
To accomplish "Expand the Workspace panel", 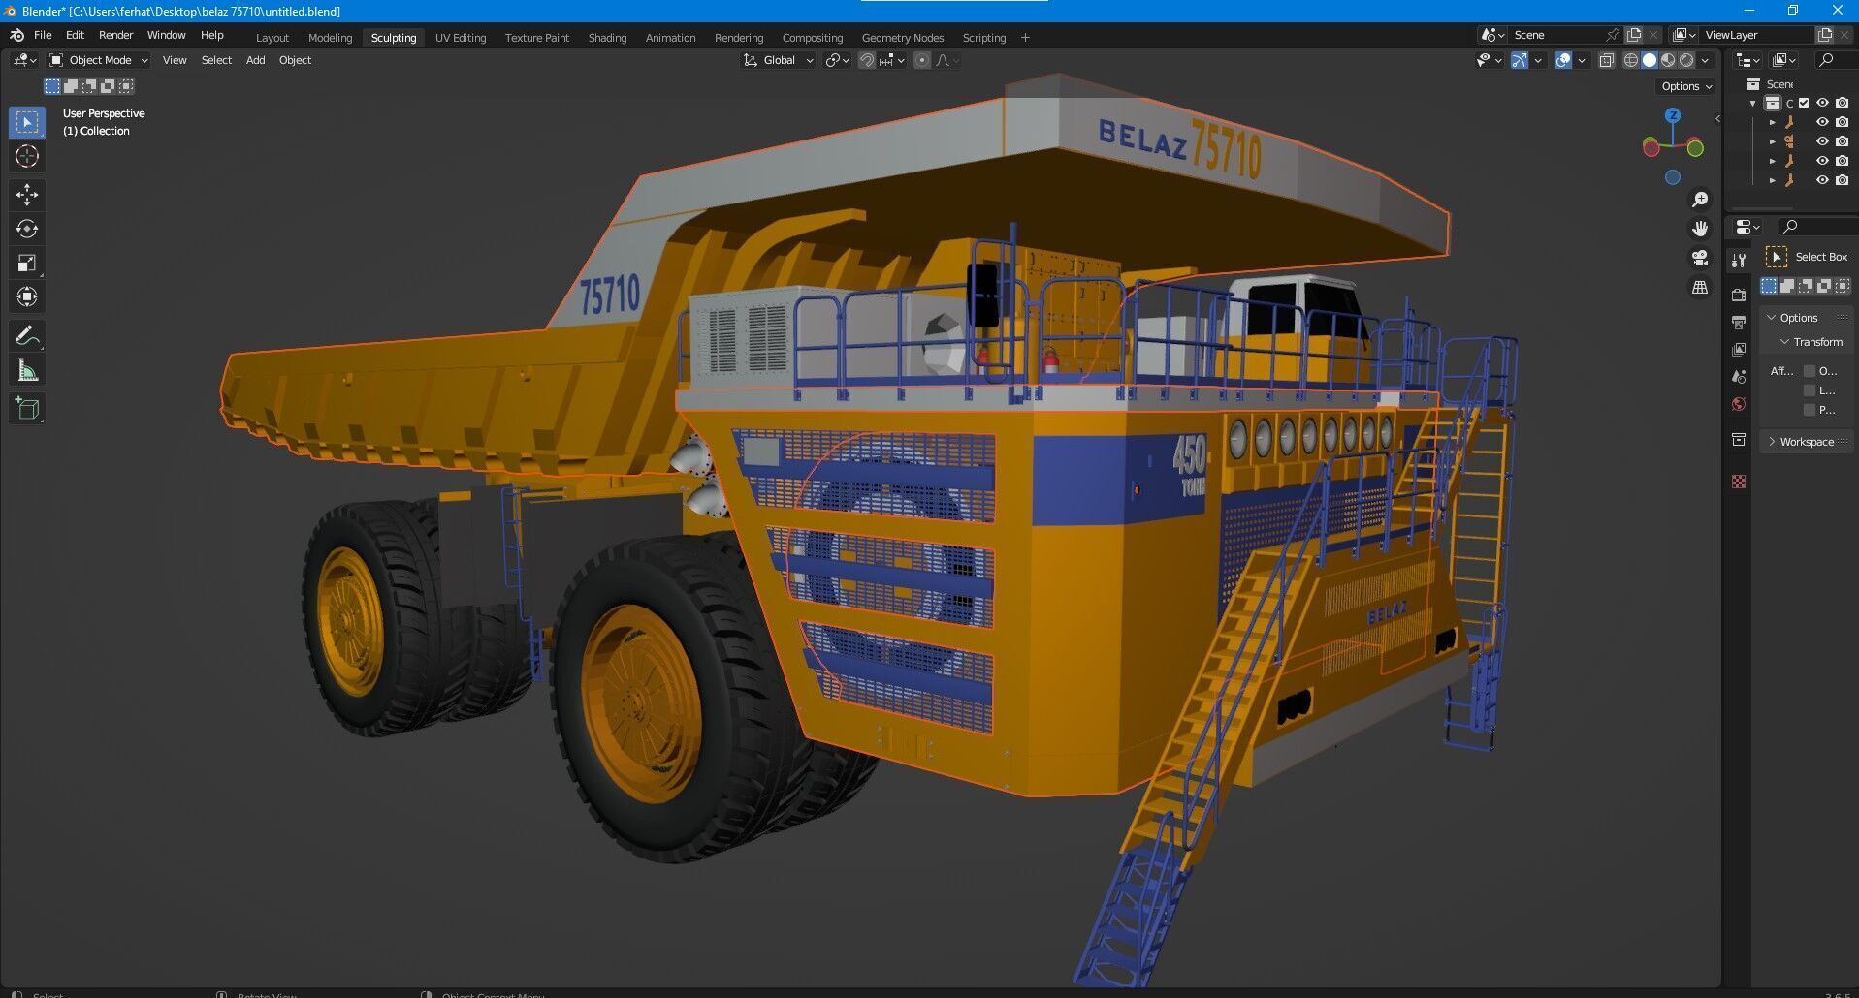I will coord(1772,442).
